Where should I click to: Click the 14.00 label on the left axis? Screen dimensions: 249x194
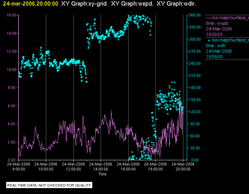tap(11, 33)
